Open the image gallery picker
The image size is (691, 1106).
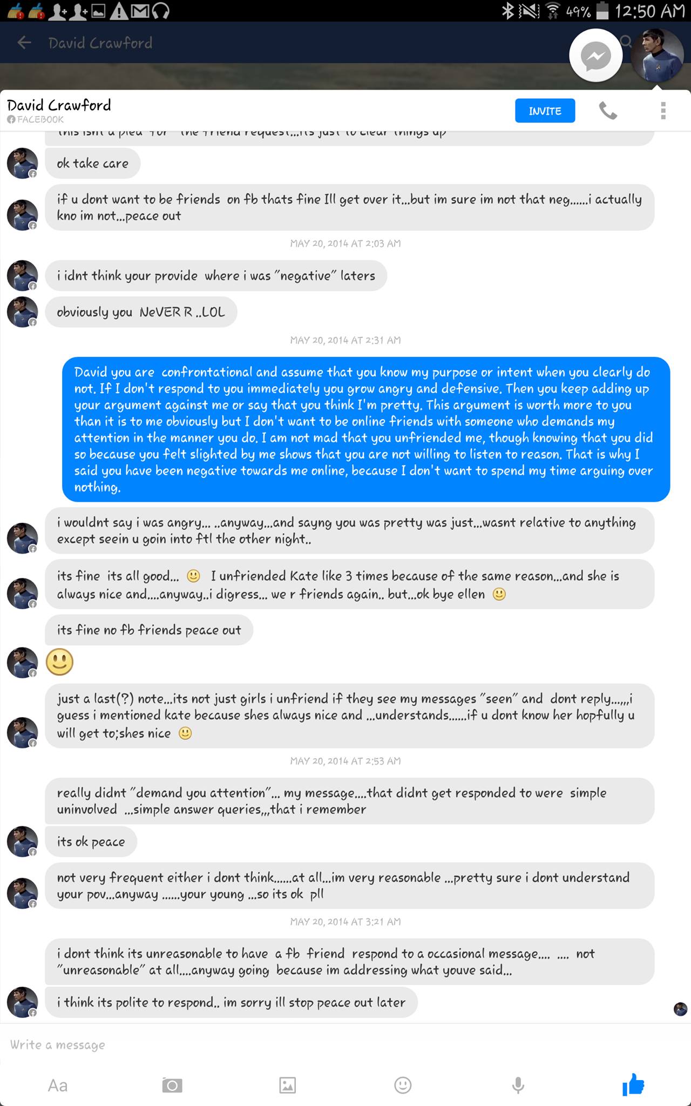click(x=287, y=1085)
